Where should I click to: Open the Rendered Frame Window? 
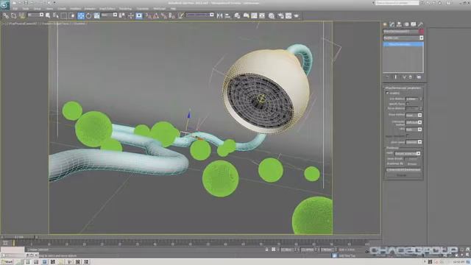(x=288, y=15)
